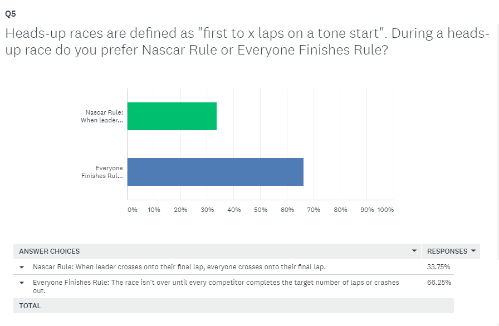Click the 100% axis tick label

385,210
